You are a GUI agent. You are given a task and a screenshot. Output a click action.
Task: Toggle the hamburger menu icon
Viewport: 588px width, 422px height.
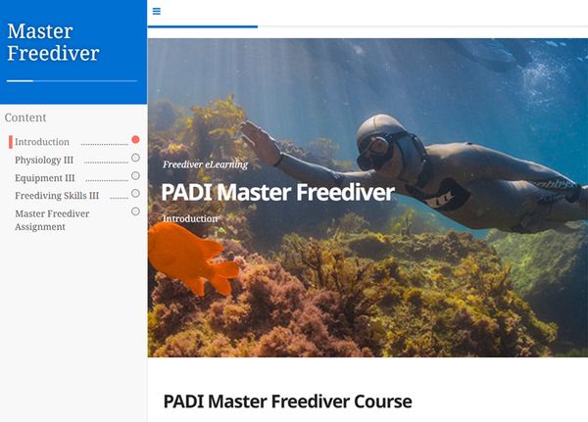[x=157, y=11]
